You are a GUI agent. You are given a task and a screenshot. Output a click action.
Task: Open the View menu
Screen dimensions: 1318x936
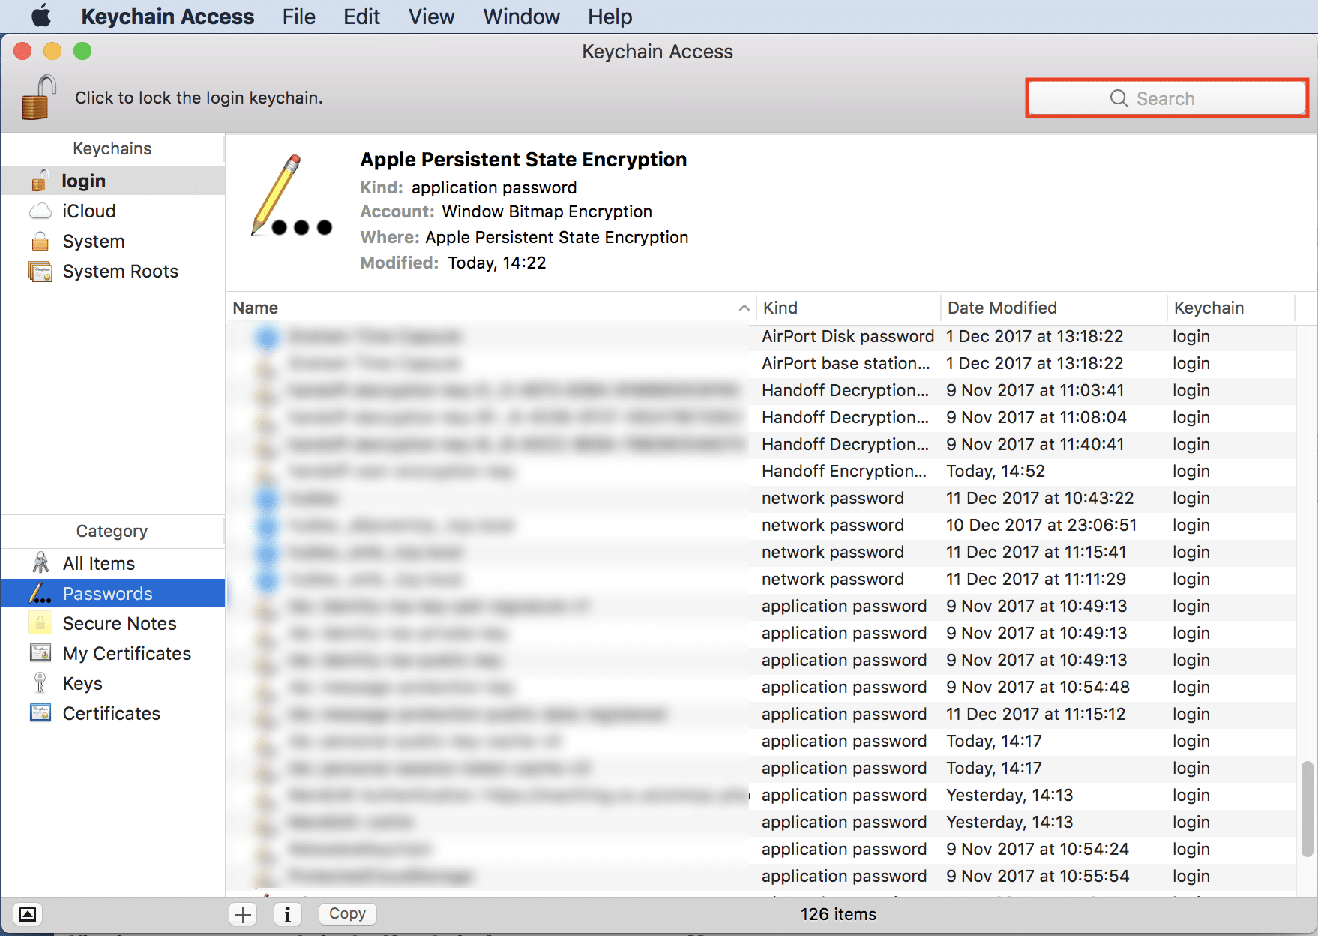tap(431, 16)
